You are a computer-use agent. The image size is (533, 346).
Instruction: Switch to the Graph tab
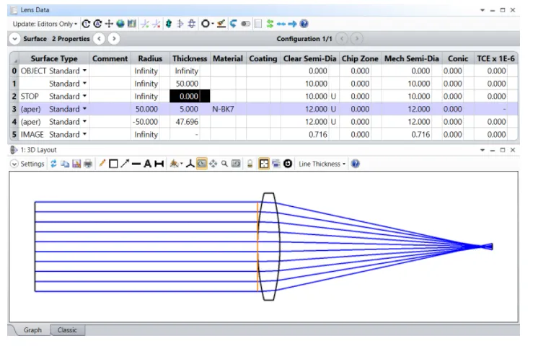32,330
